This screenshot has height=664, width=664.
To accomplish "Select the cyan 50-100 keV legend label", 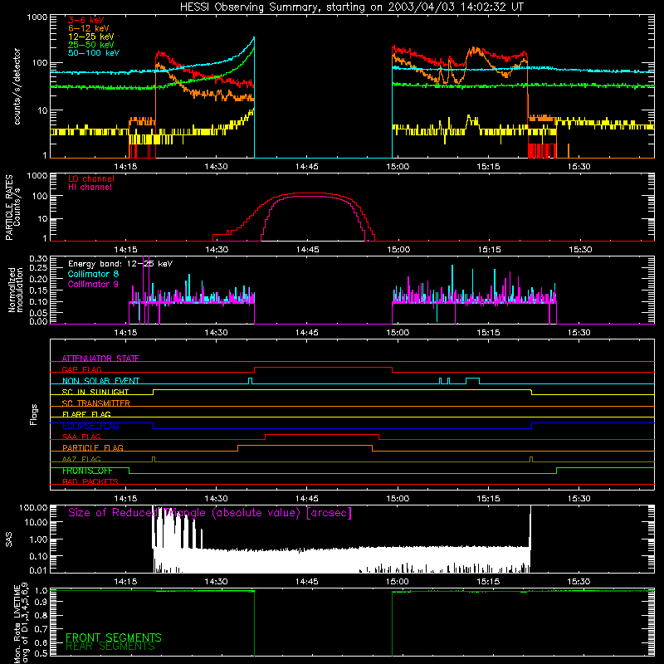I will [x=94, y=53].
